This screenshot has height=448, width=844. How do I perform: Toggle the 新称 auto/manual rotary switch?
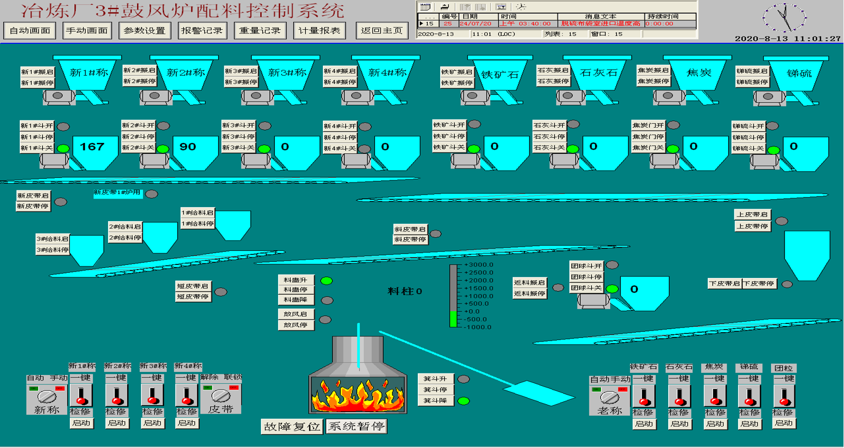click(x=47, y=396)
